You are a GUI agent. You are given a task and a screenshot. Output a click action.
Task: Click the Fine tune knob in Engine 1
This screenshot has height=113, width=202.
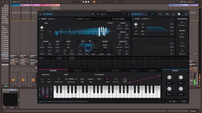coord(42,35)
